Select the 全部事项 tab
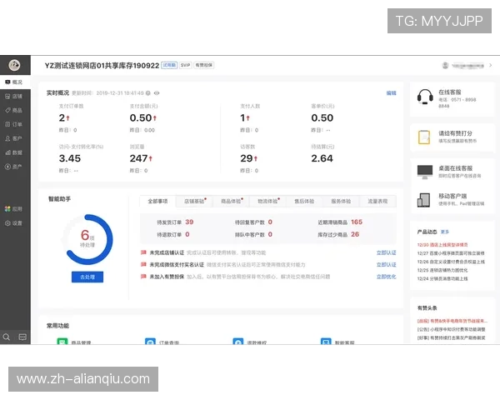Screen dimensions: 500x400 pos(157,202)
